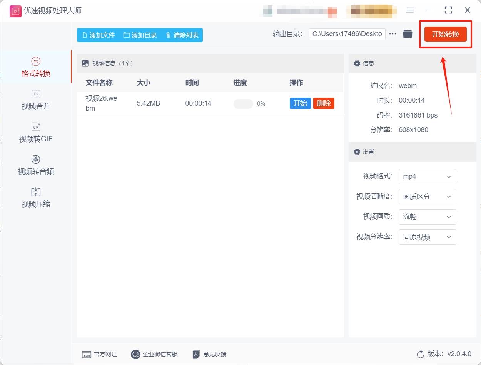
Task: Open the 视频压缩 compression tool
Action: point(35,198)
